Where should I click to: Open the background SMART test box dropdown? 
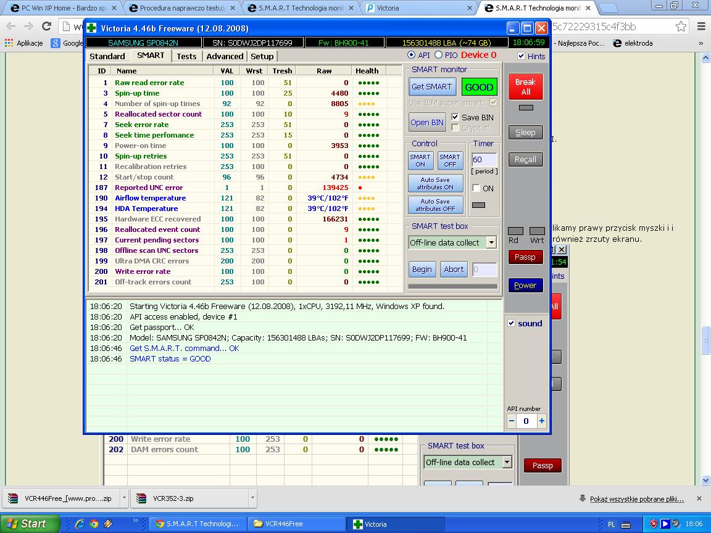(507, 462)
